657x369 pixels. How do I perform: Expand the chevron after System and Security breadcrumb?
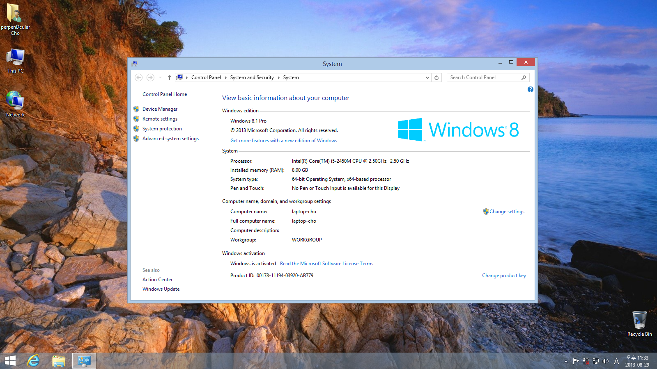[x=278, y=77]
